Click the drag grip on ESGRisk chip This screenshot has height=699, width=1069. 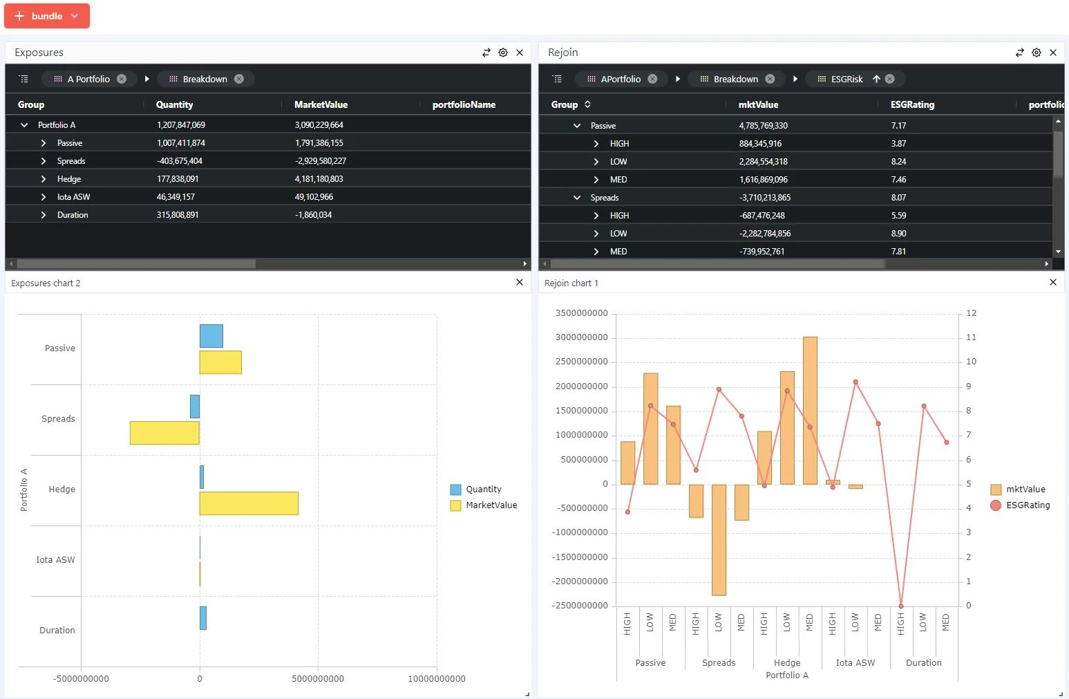tap(822, 79)
